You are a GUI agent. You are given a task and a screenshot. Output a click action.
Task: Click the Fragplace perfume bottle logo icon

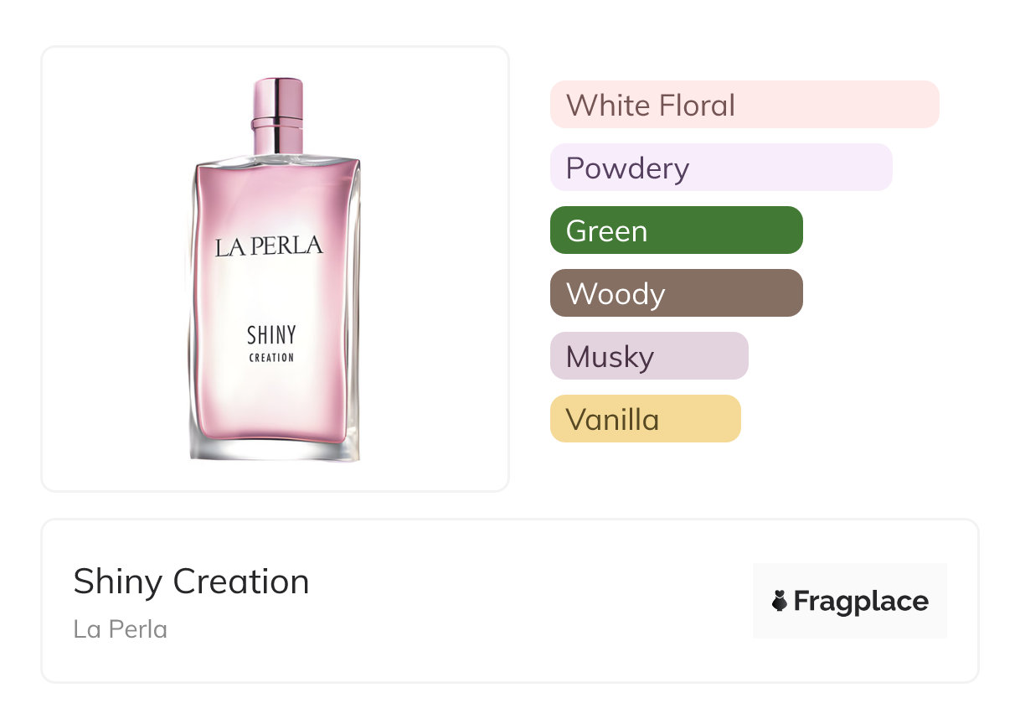(780, 601)
